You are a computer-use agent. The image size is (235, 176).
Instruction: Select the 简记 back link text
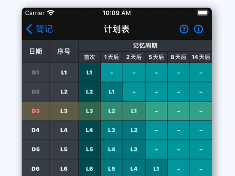[x=44, y=29]
